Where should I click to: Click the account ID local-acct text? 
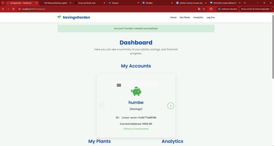(136, 117)
